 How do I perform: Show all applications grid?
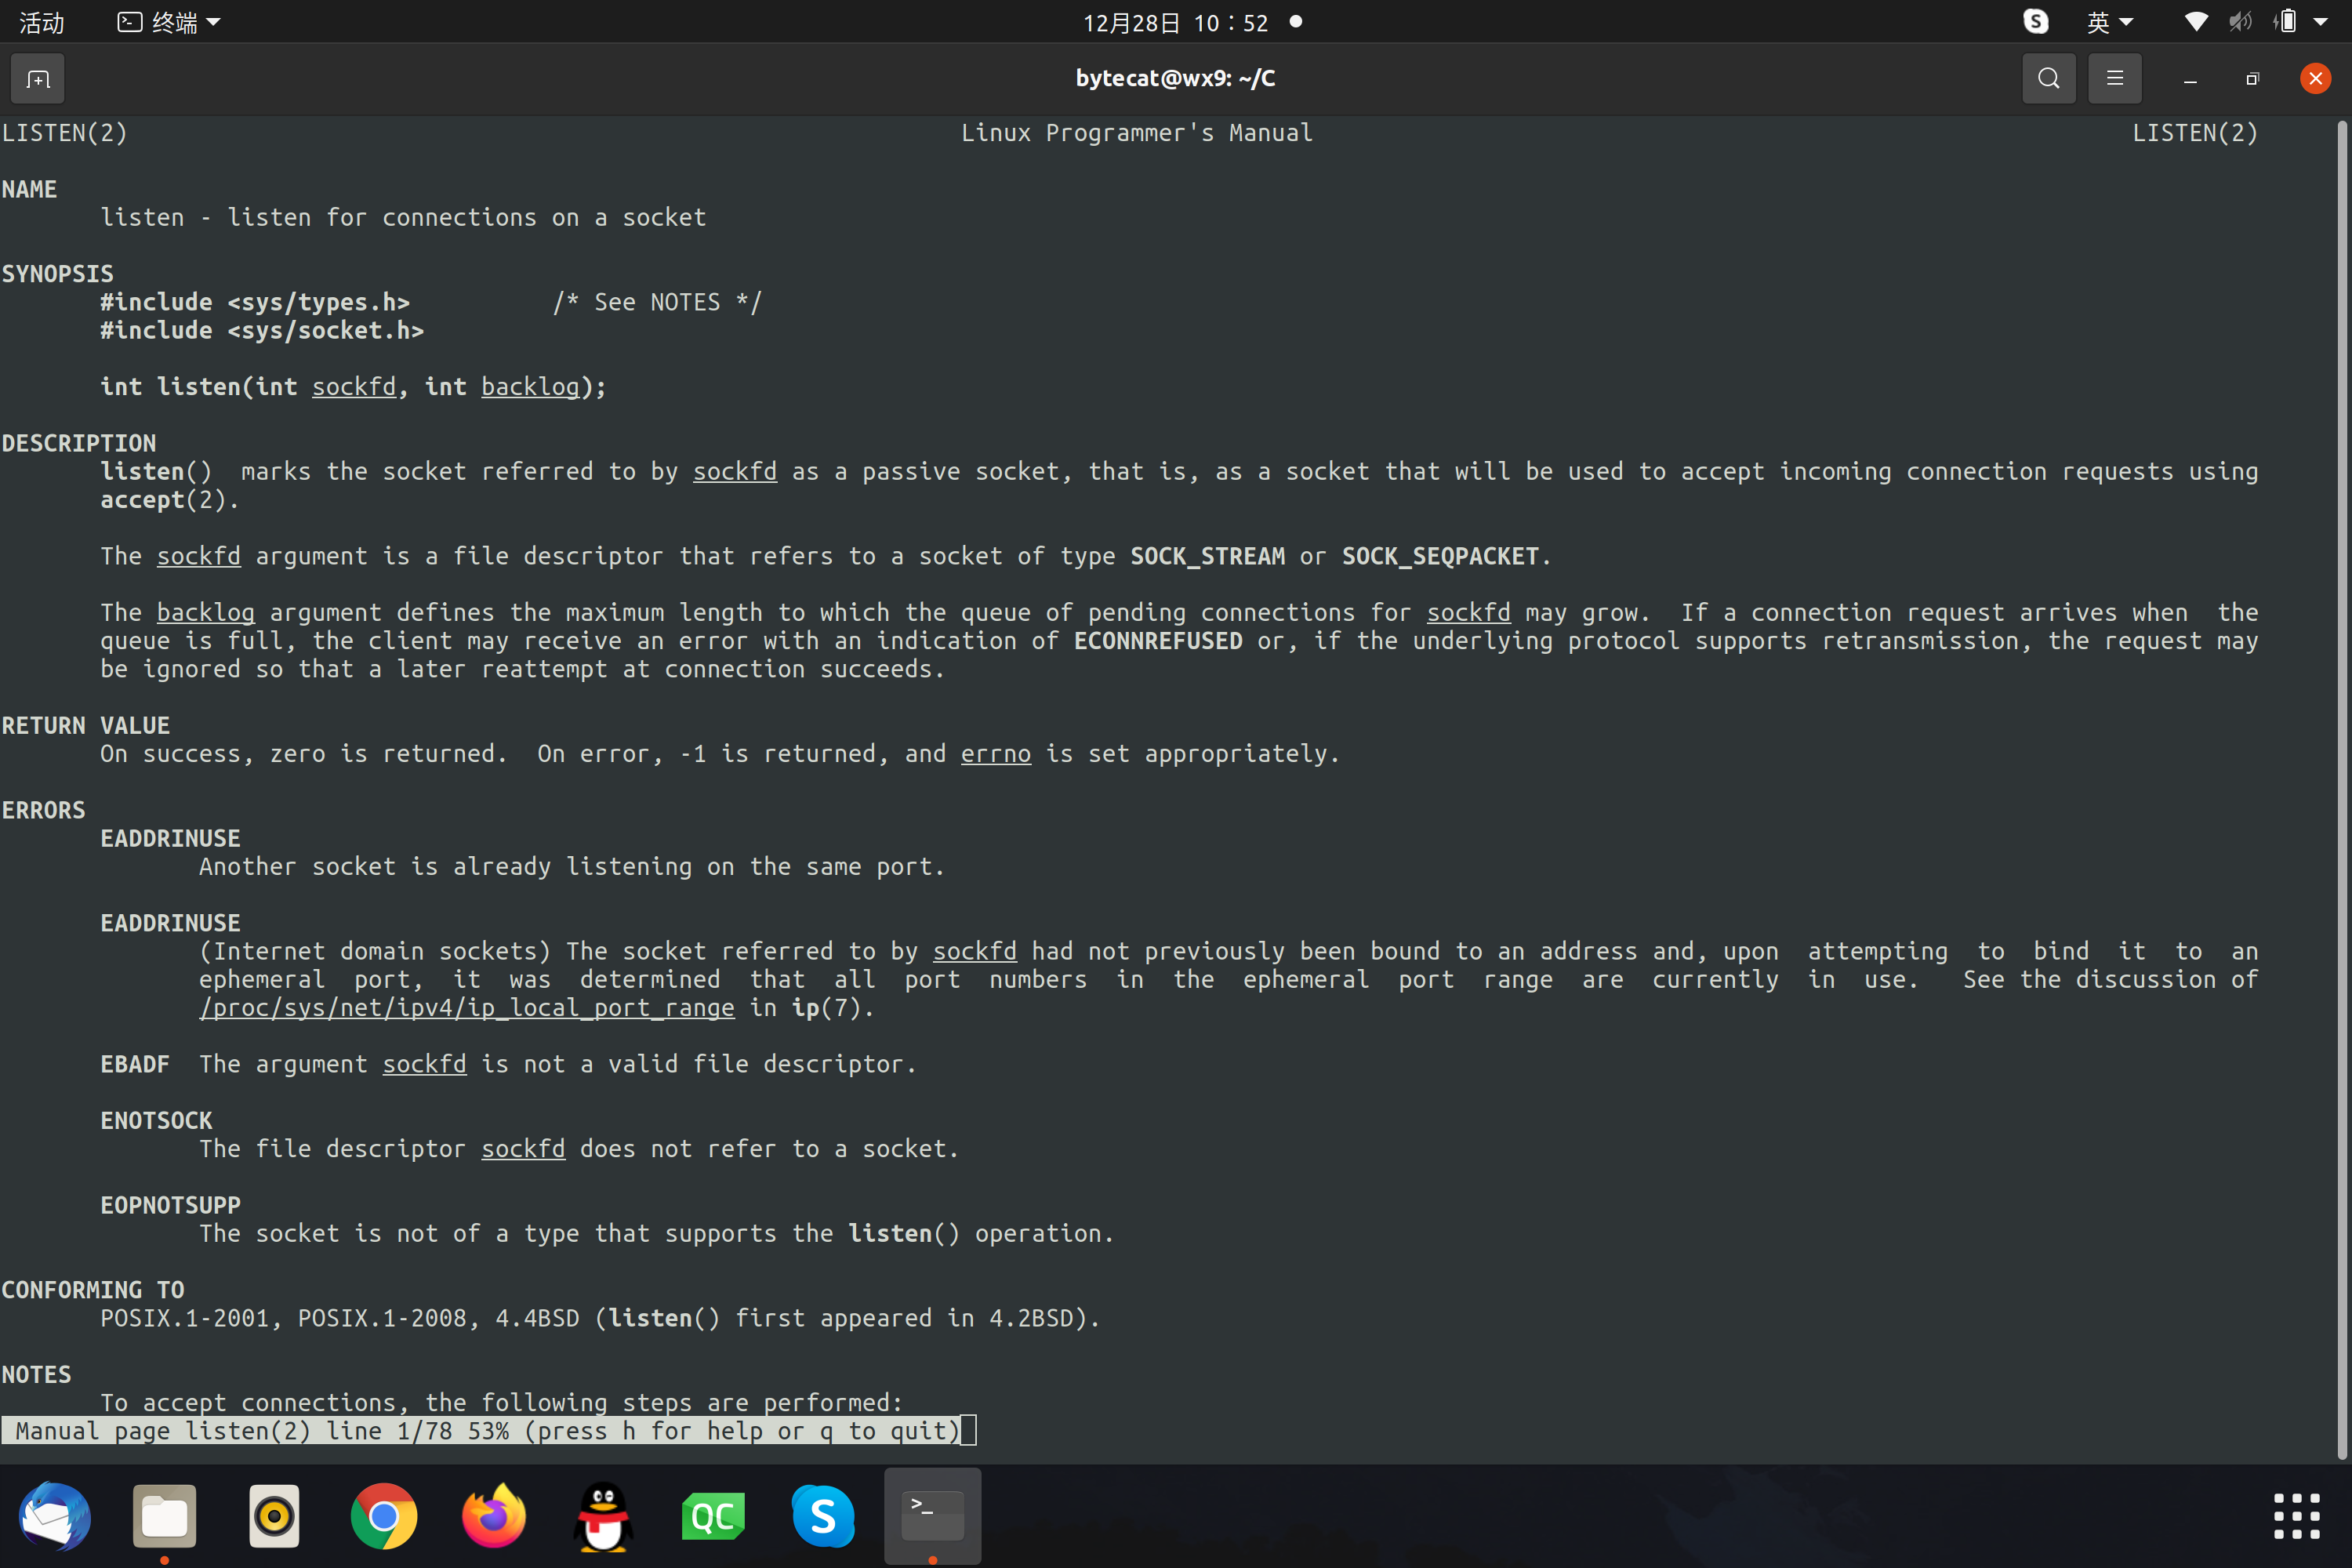[2296, 1516]
